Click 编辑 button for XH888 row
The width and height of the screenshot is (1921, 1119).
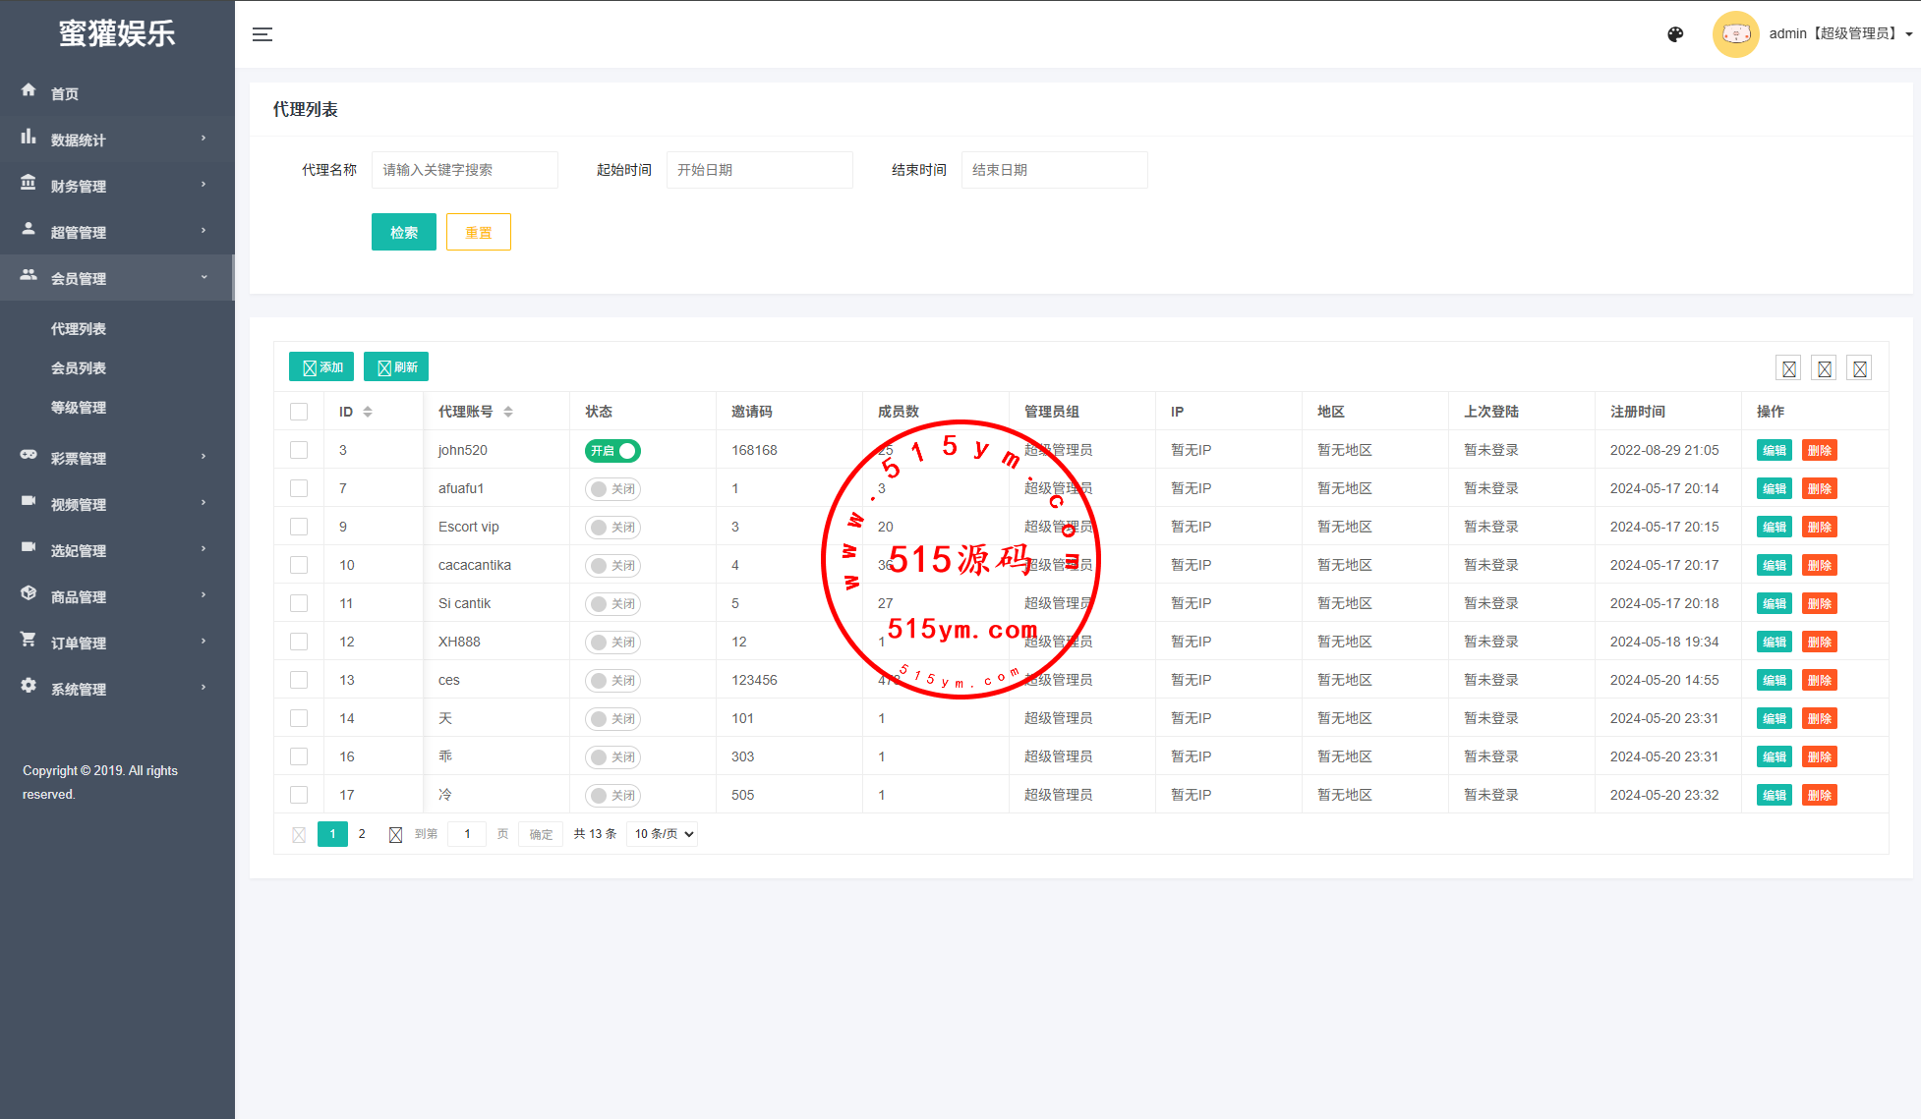(x=1774, y=643)
